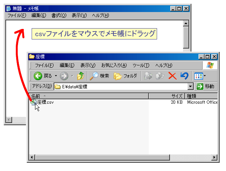The height and width of the screenshot is (171, 226).
Task: Maximize the 座標 Explorer window
Action: pos(207,57)
